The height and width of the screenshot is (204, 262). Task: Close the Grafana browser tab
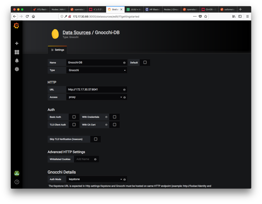coord(121,9)
